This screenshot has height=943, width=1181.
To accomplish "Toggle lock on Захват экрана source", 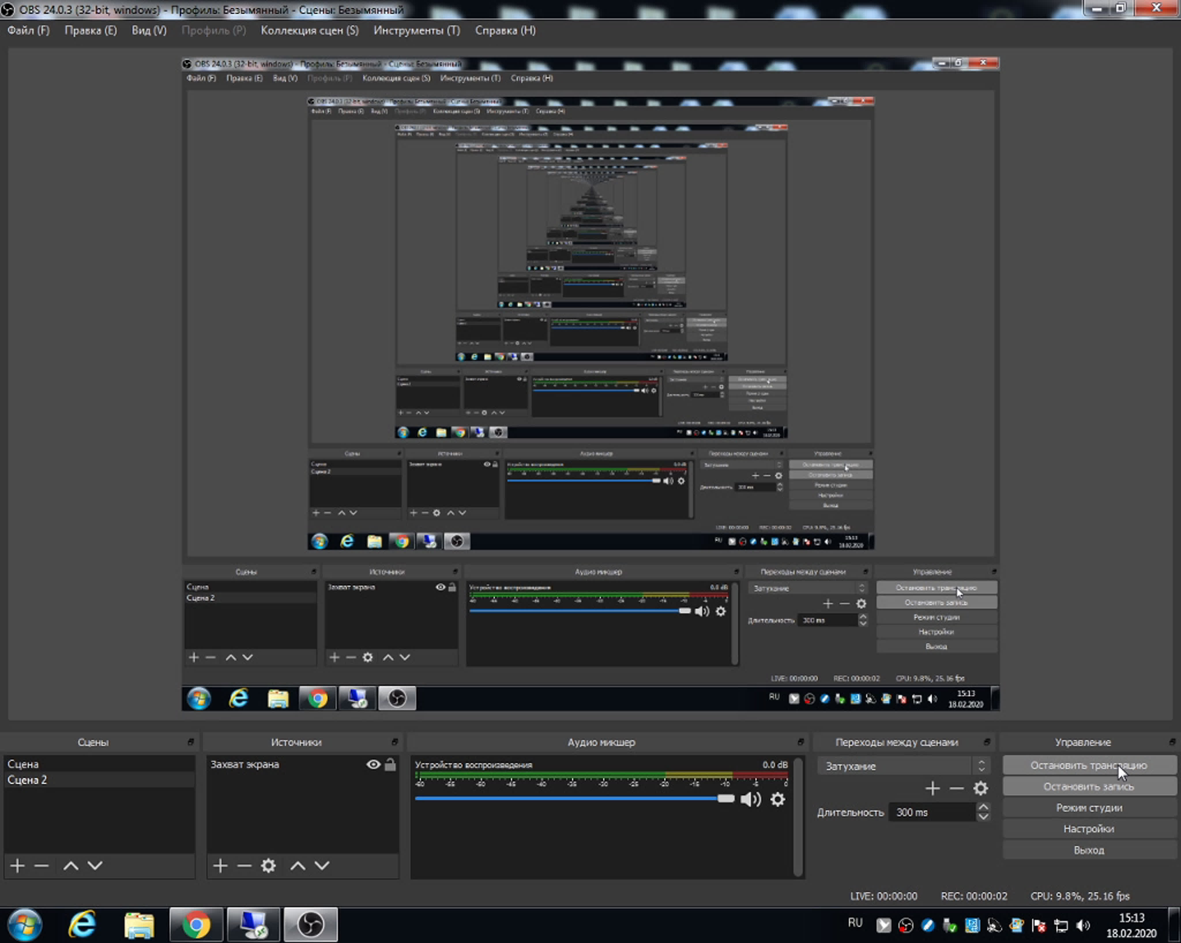I will [390, 765].
